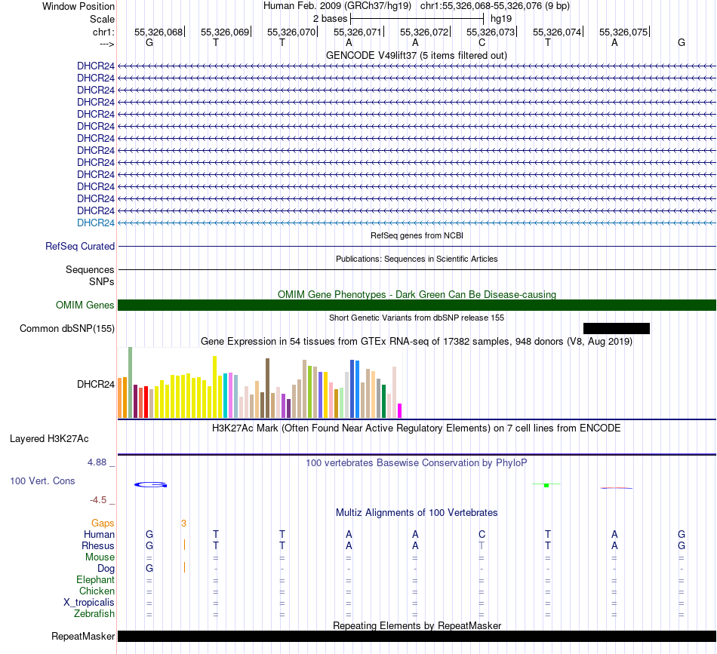This screenshot has width=717, height=654.
Task: Click the RefSeq Curated track label
Action: 80,247
